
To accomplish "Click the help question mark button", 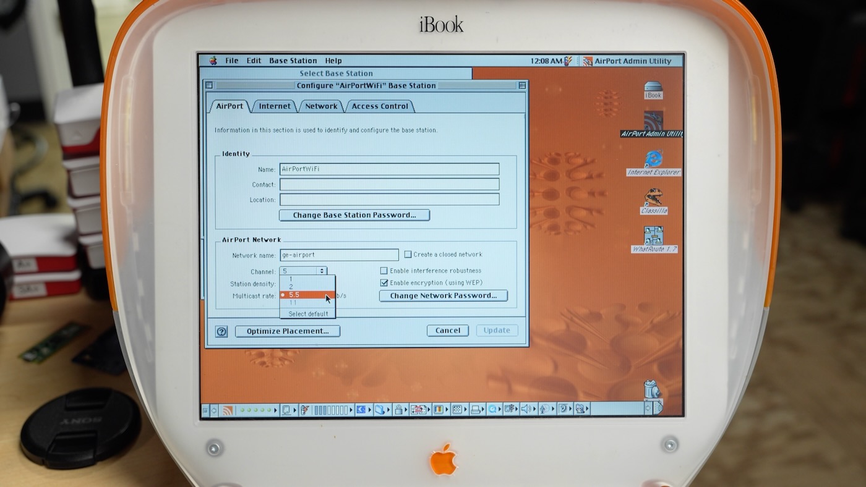I will coord(221,331).
